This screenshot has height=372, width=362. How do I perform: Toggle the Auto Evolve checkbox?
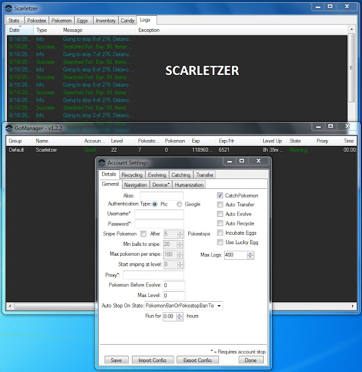(220, 214)
